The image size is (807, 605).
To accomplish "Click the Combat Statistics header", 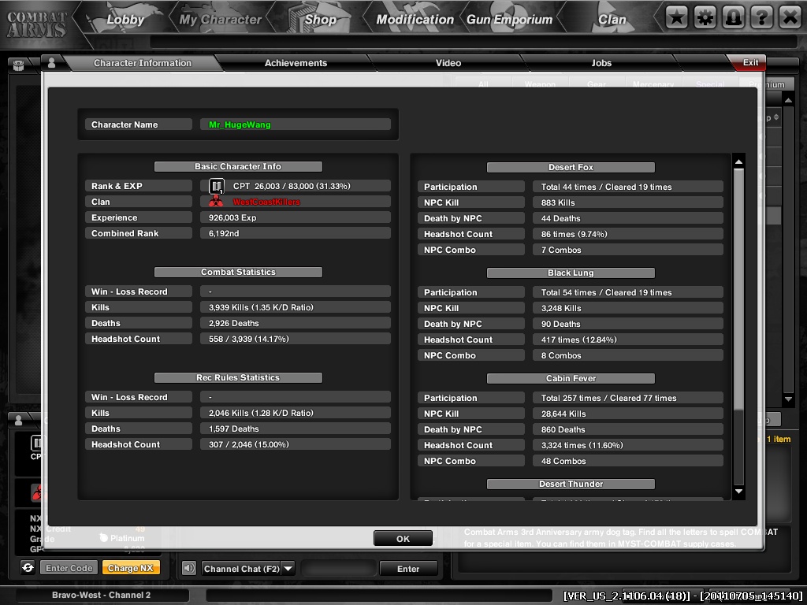I will coord(238,272).
